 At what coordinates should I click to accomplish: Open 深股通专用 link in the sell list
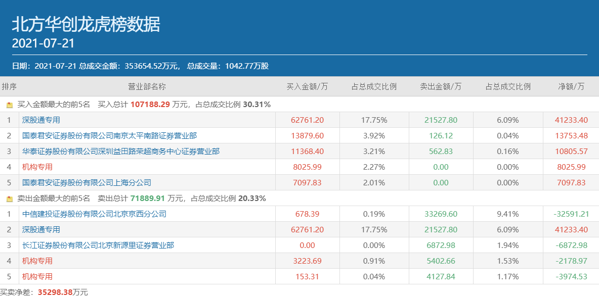tap(41, 230)
